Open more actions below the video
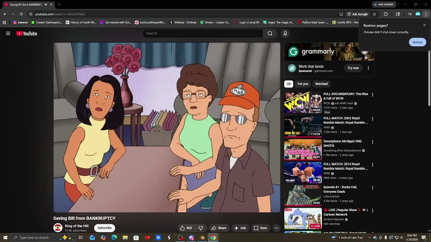 [x=276, y=228]
